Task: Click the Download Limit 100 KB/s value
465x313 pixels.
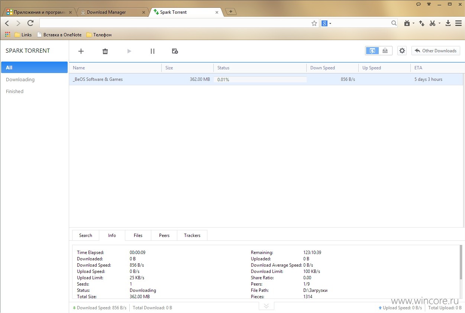Action: 311,271
